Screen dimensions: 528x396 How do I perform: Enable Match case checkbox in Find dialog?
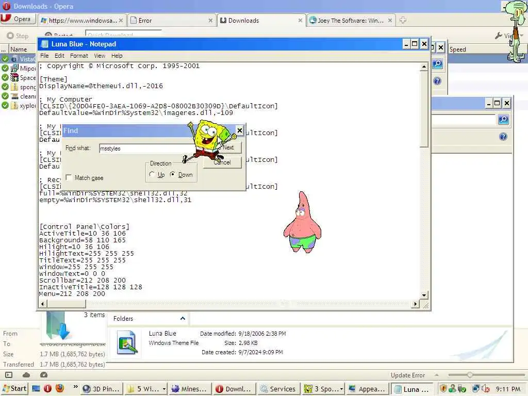tap(69, 177)
